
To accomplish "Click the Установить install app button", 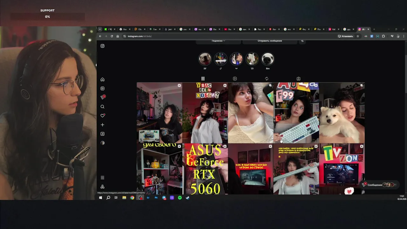I will 346,36.
